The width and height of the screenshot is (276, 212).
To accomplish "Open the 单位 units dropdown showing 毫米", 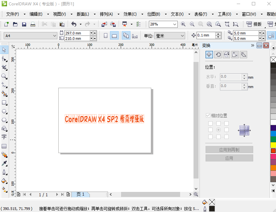I will [x=182, y=36].
